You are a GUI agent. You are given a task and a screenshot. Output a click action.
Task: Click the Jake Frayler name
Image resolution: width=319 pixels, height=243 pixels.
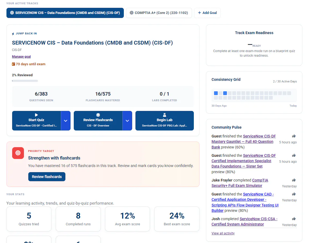(222, 180)
